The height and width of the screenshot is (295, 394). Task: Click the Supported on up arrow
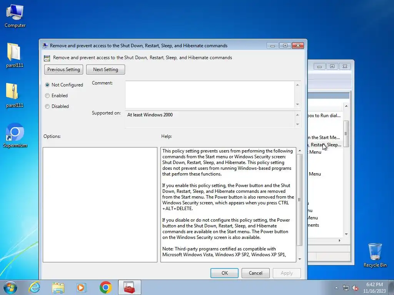[297, 115]
